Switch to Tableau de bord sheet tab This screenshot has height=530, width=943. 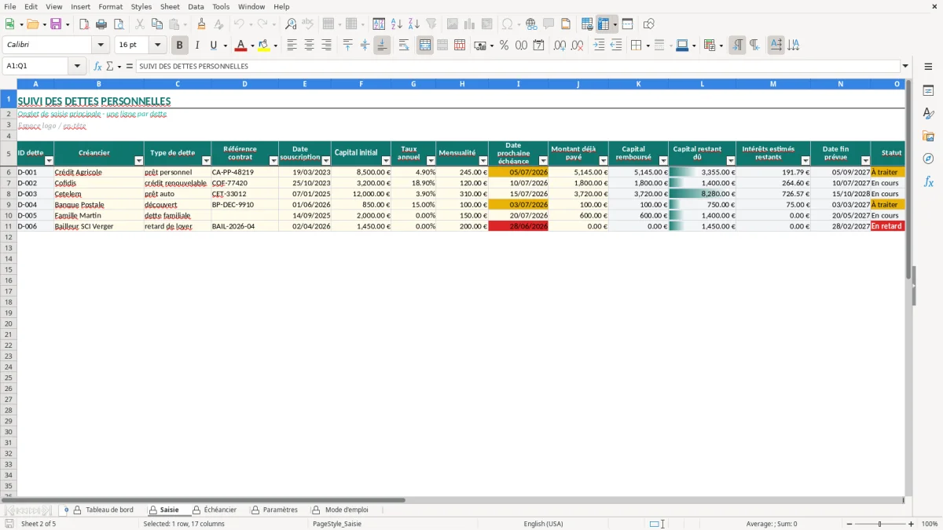coord(109,510)
